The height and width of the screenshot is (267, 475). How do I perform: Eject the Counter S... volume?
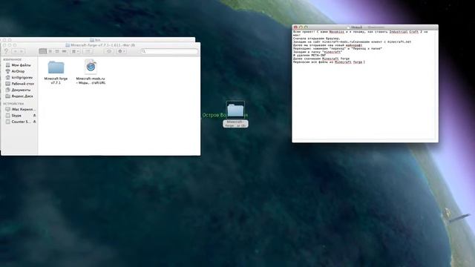(x=34, y=122)
